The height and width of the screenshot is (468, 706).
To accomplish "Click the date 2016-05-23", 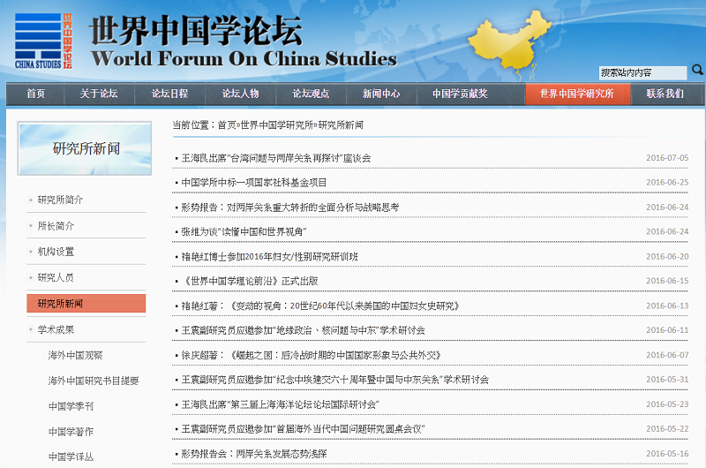I will 667,404.
